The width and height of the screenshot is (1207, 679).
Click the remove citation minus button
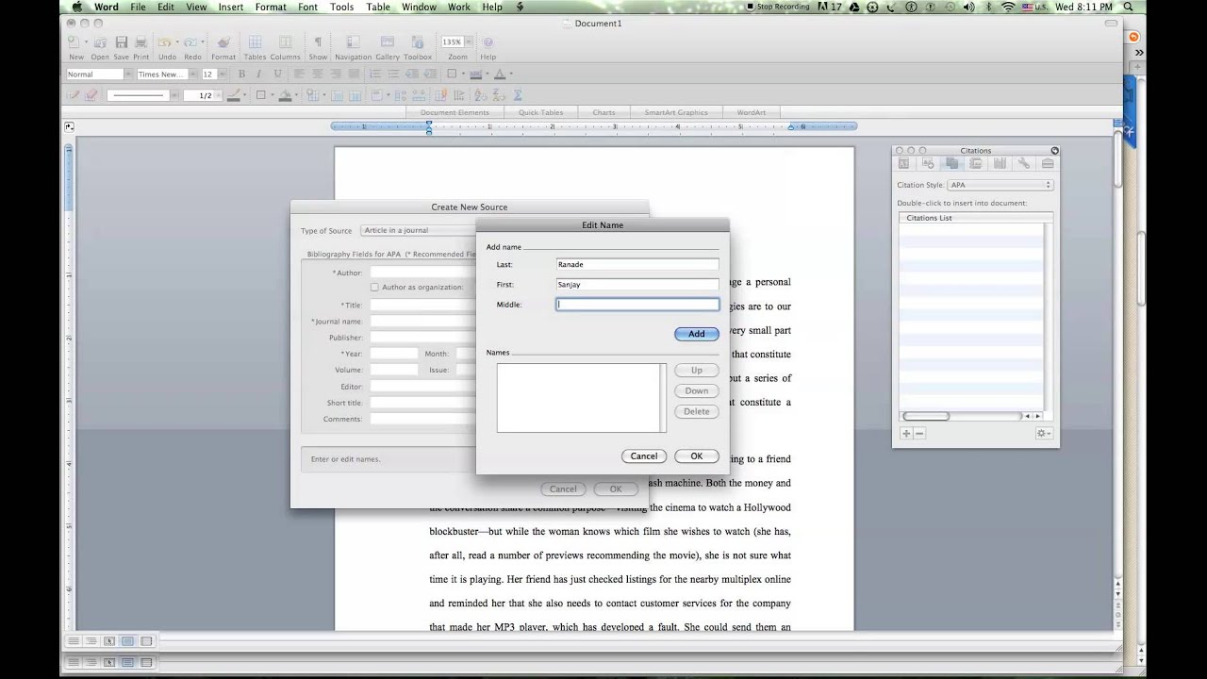pyautogui.click(x=919, y=433)
